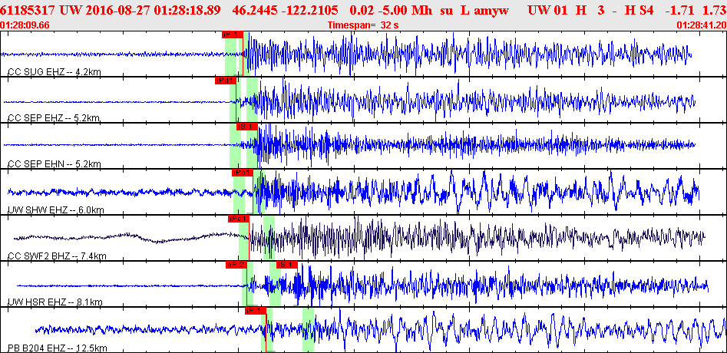This screenshot has width=727, height=353.
Task: Select the iP 1 pick flag on B204
Action: tap(254, 311)
